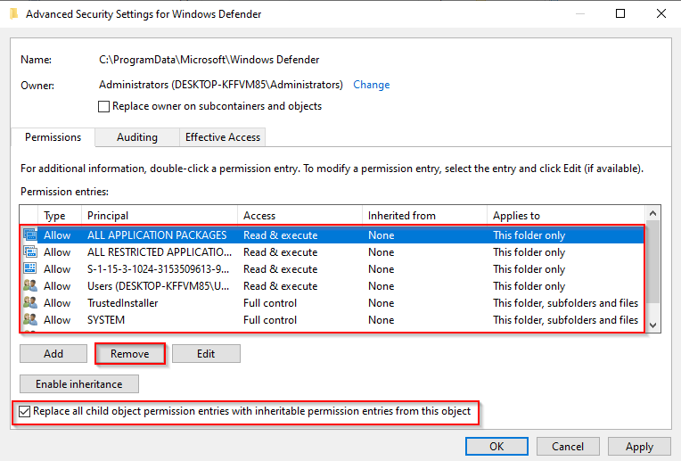Click the SYSTEM principal entry icon
The width and height of the screenshot is (681, 461).
click(30, 320)
